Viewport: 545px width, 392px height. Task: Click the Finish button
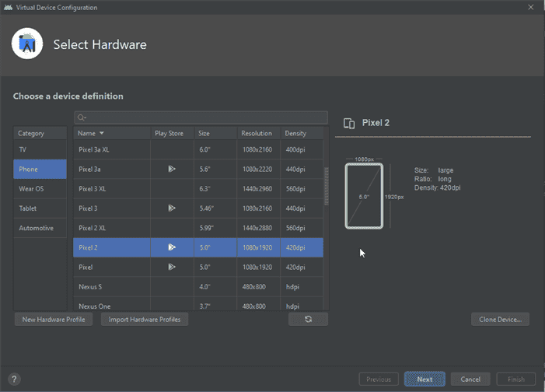pyautogui.click(x=516, y=379)
